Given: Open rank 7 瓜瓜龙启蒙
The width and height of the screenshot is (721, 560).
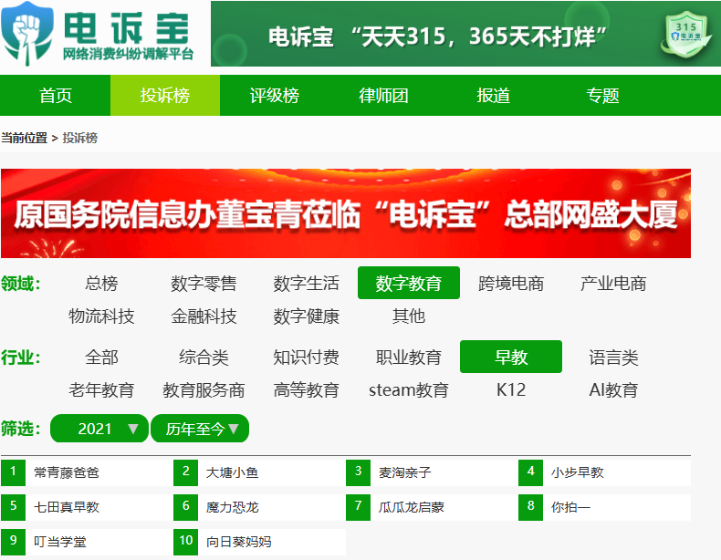Looking at the screenshot, I should pyautogui.click(x=432, y=507).
